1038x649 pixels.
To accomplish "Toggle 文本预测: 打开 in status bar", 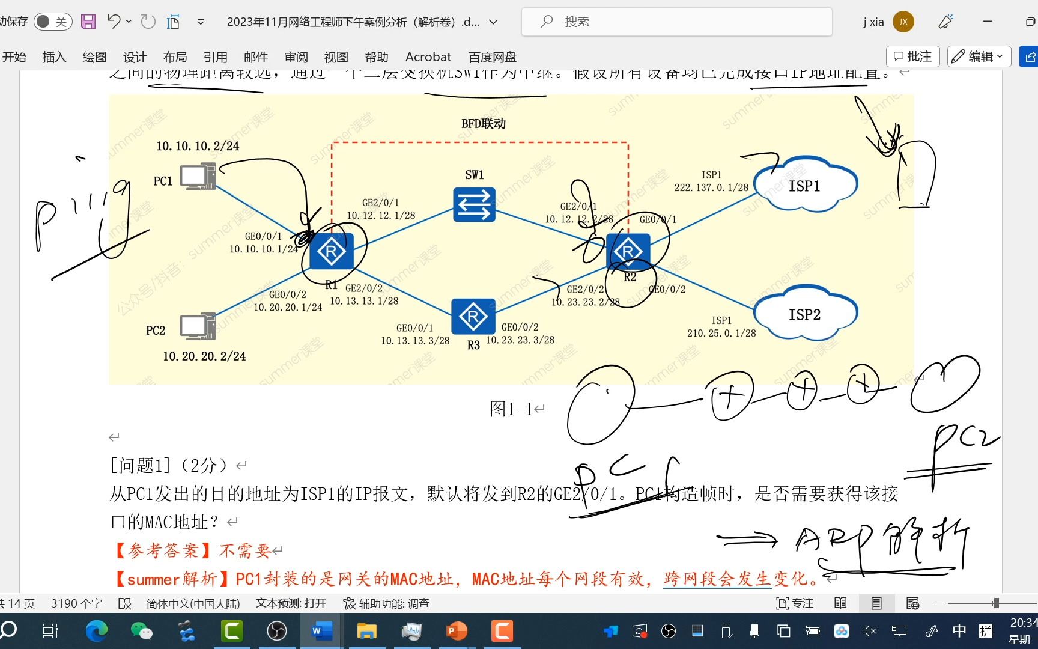I will pyautogui.click(x=291, y=603).
